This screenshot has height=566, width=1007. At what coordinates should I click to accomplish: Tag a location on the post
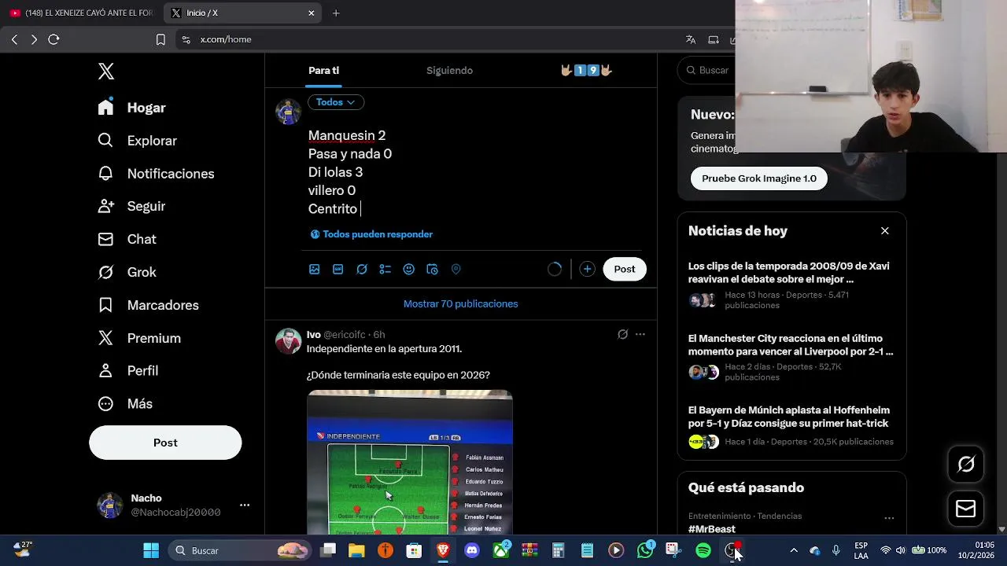click(x=456, y=269)
